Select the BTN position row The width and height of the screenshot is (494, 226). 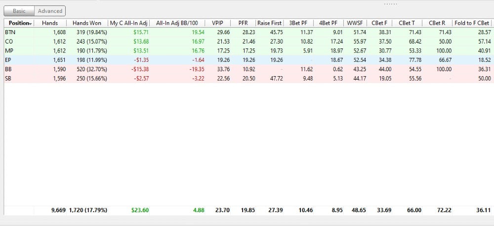tap(248, 32)
